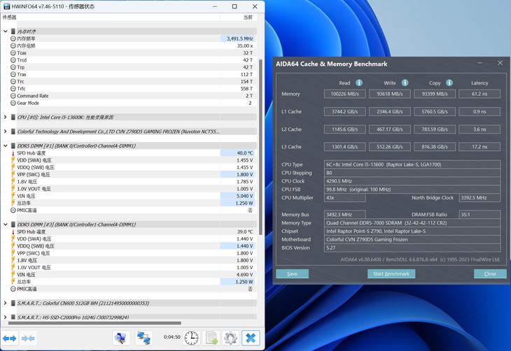Click DIMM #1 PMIC high-temp row icon
Image resolution: width=511 pixels, height=351 pixels.
pyautogui.click(x=13, y=210)
